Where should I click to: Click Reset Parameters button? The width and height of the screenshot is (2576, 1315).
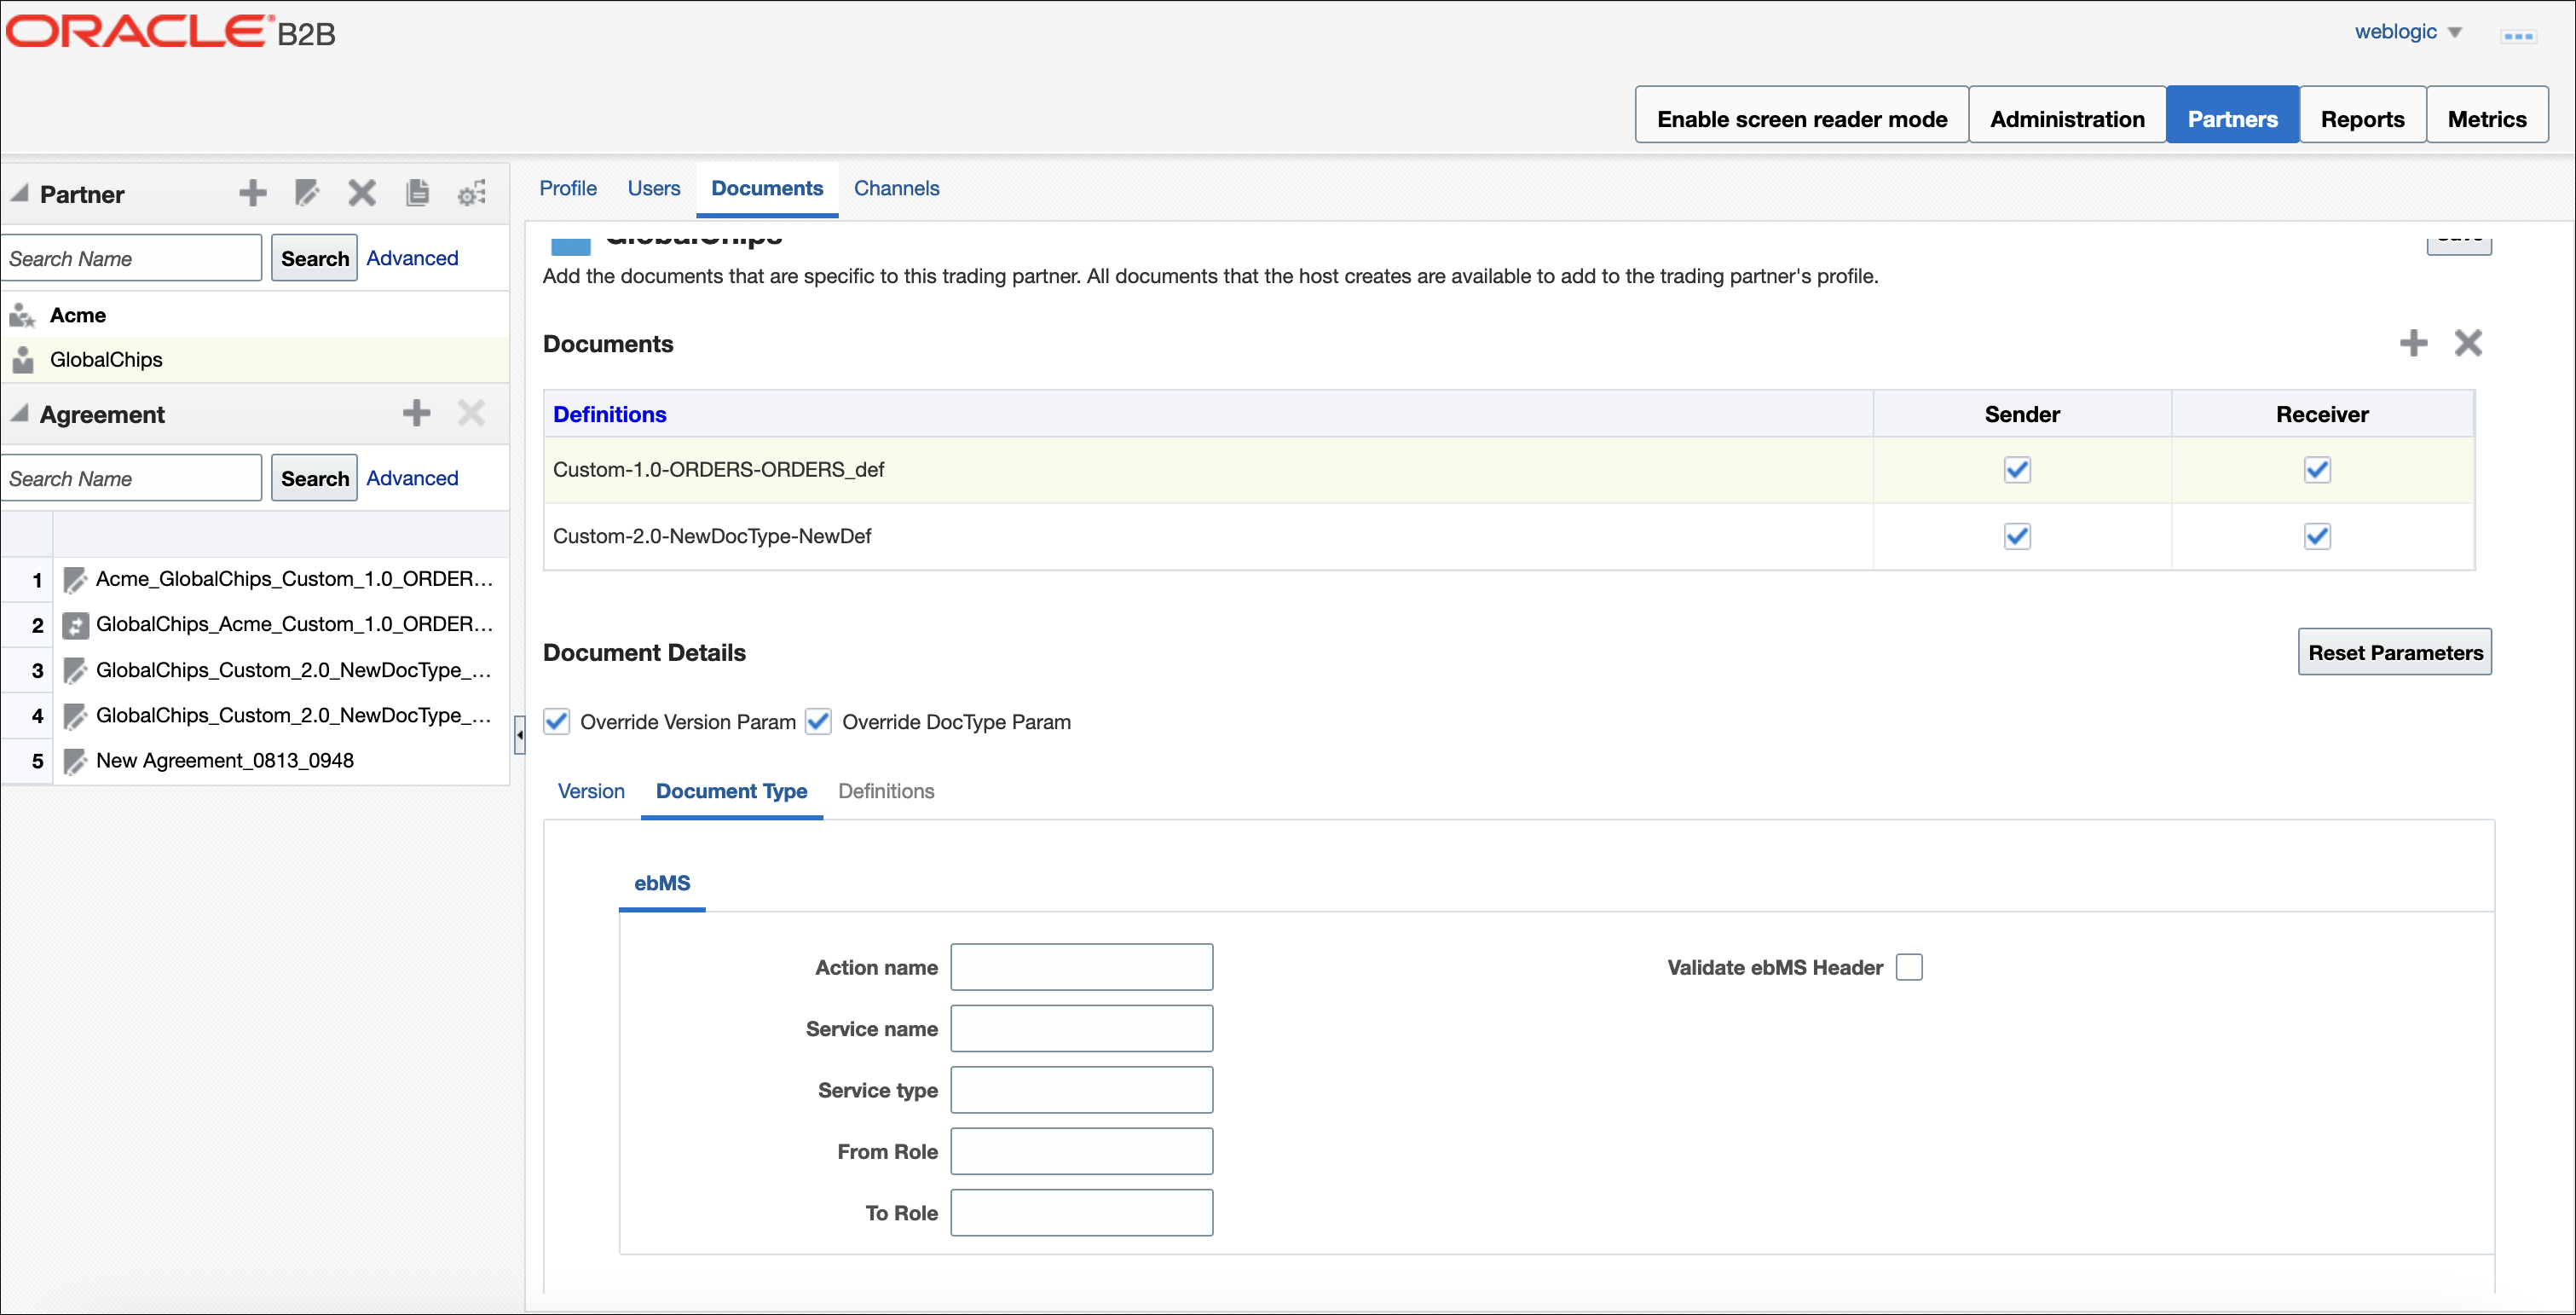[x=2395, y=652]
